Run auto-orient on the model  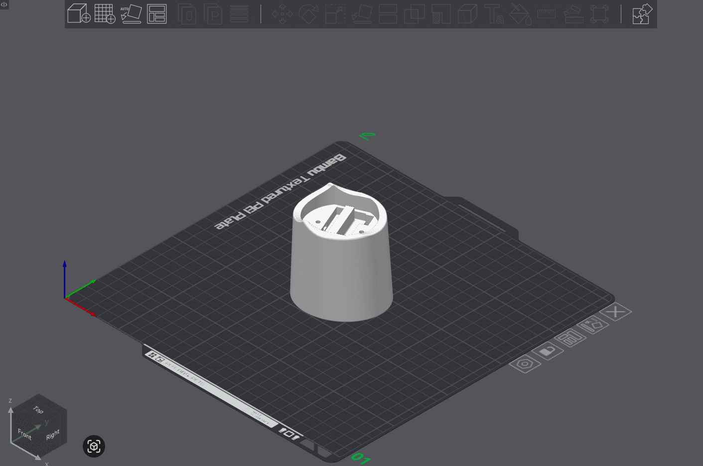[x=131, y=13]
